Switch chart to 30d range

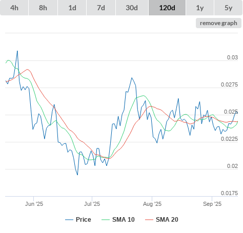click(132, 8)
